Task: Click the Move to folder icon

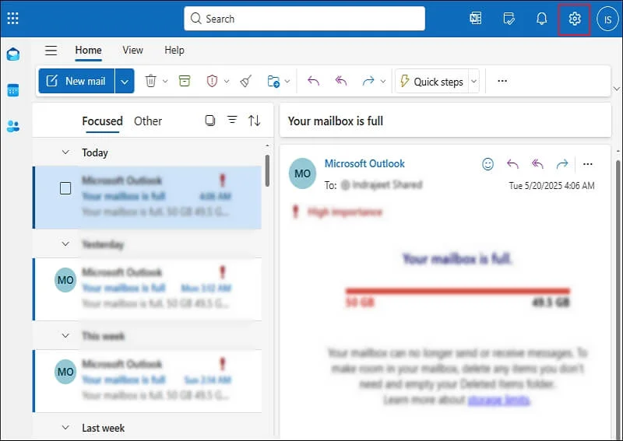Action: [x=273, y=81]
